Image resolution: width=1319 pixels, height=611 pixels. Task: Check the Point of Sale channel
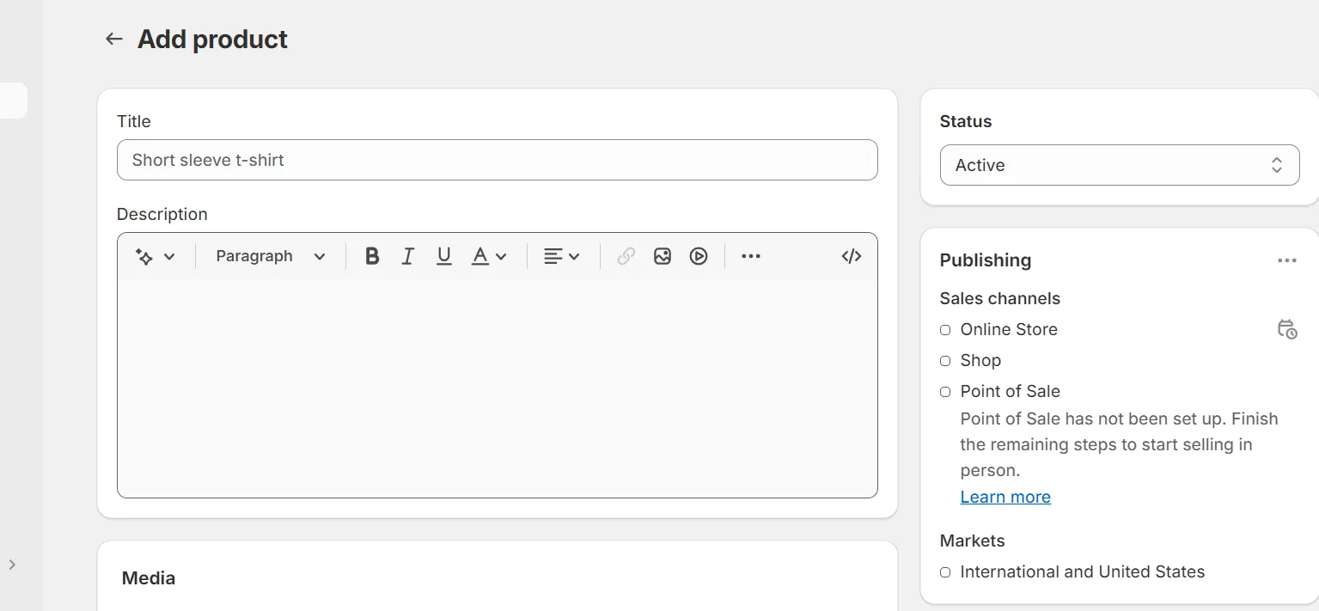(x=945, y=392)
